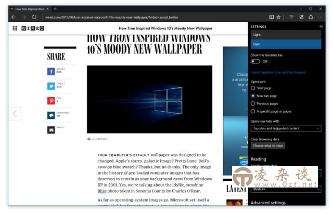The image size is (333, 214).
Task: Select A specific page or pages
Action: click(253, 111)
